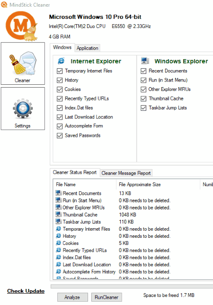Open the Settings gear panel
Image resolution: width=213 pixels, height=305 pixels.
[x=23, y=108]
